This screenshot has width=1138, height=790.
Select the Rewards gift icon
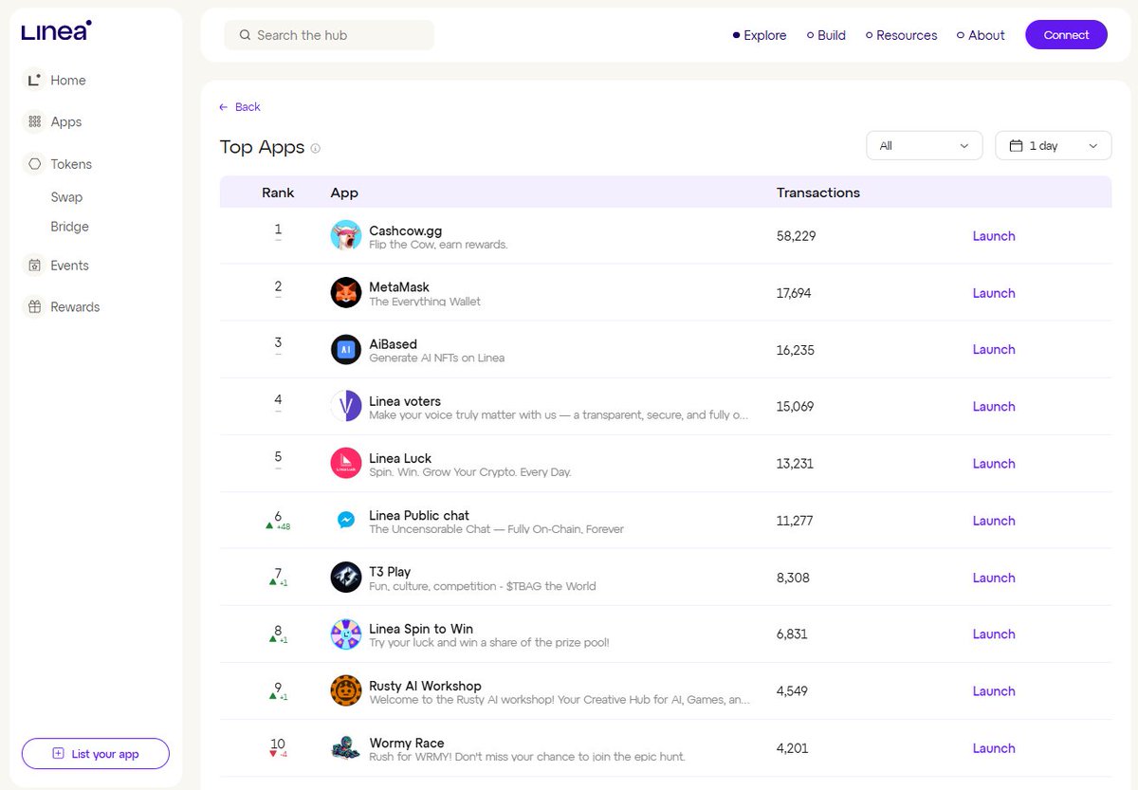(x=35, y=306)
